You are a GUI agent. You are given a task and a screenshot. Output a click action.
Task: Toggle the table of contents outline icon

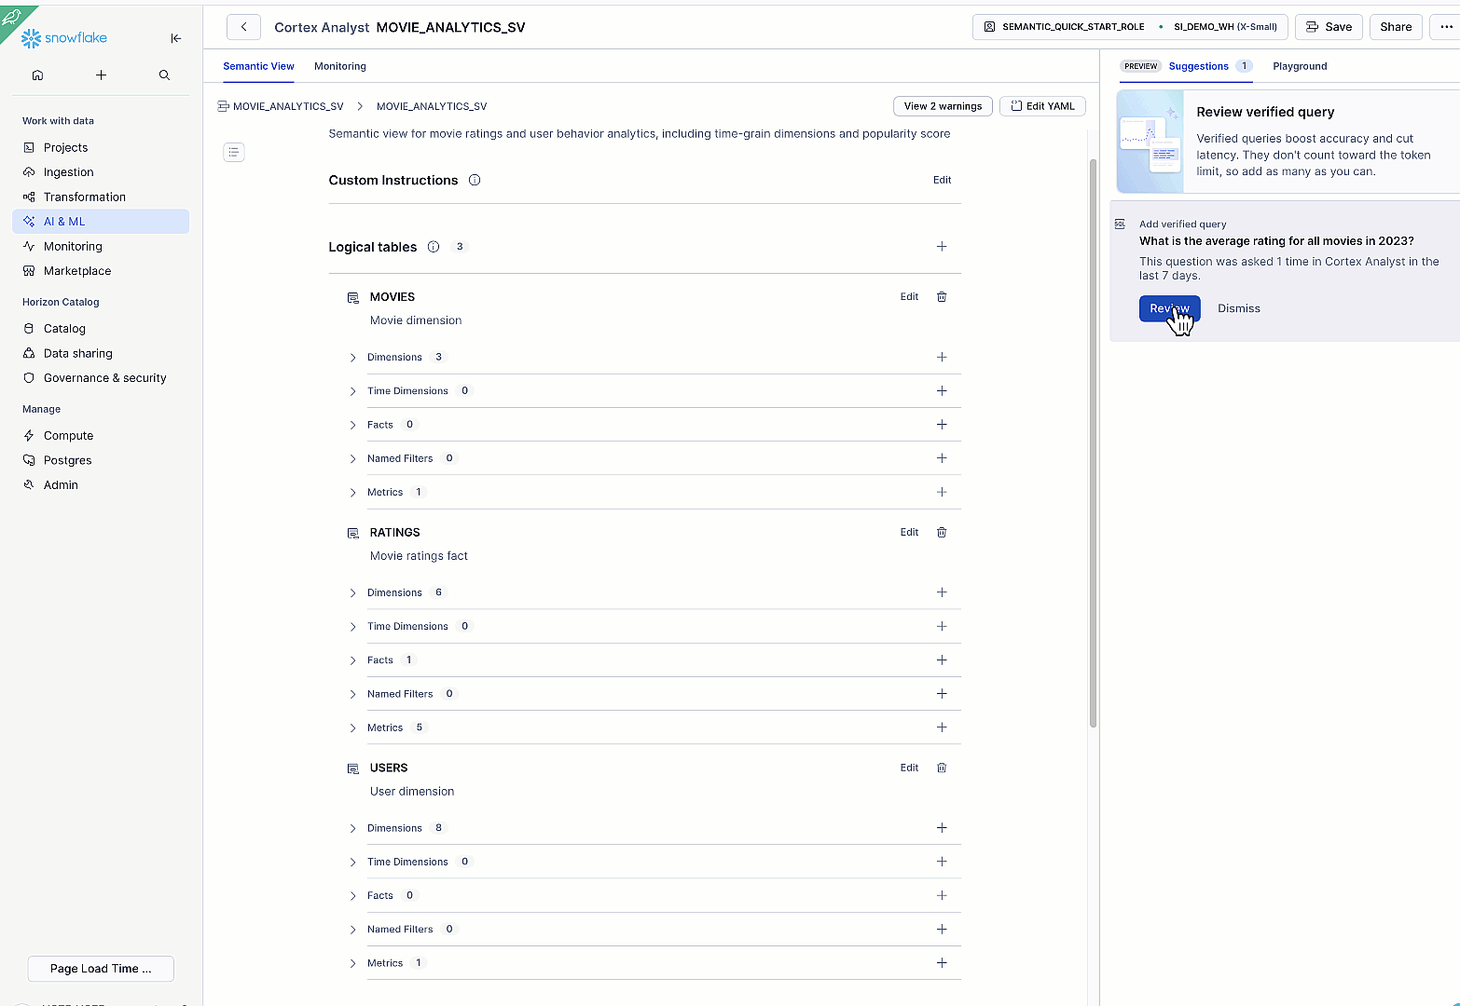[234, 152]
